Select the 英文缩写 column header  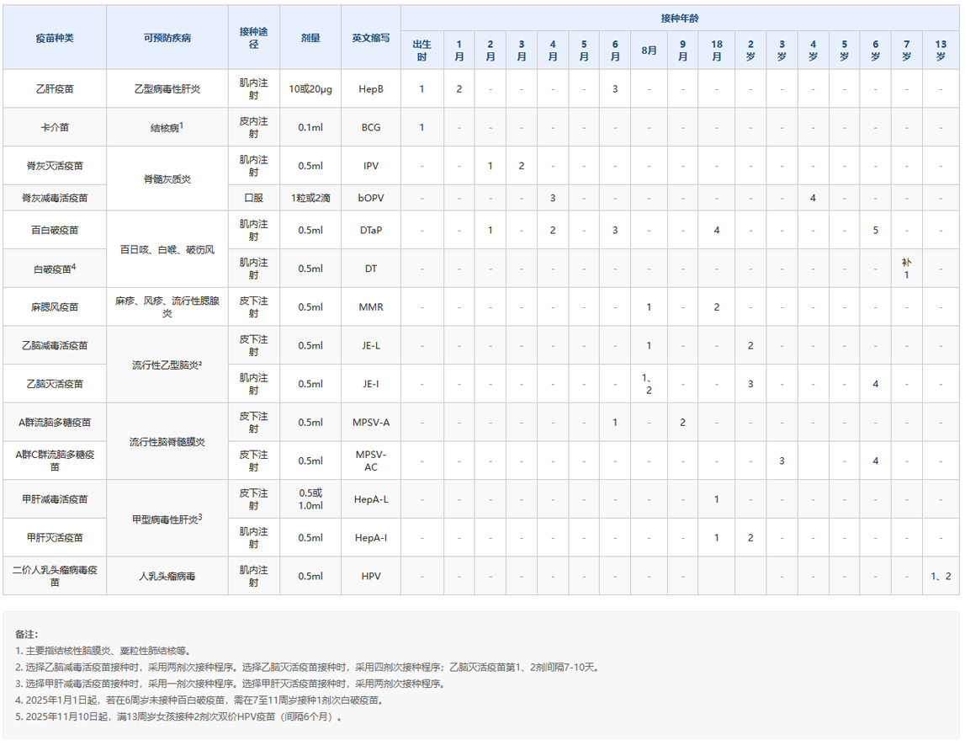tap(370, 38)
